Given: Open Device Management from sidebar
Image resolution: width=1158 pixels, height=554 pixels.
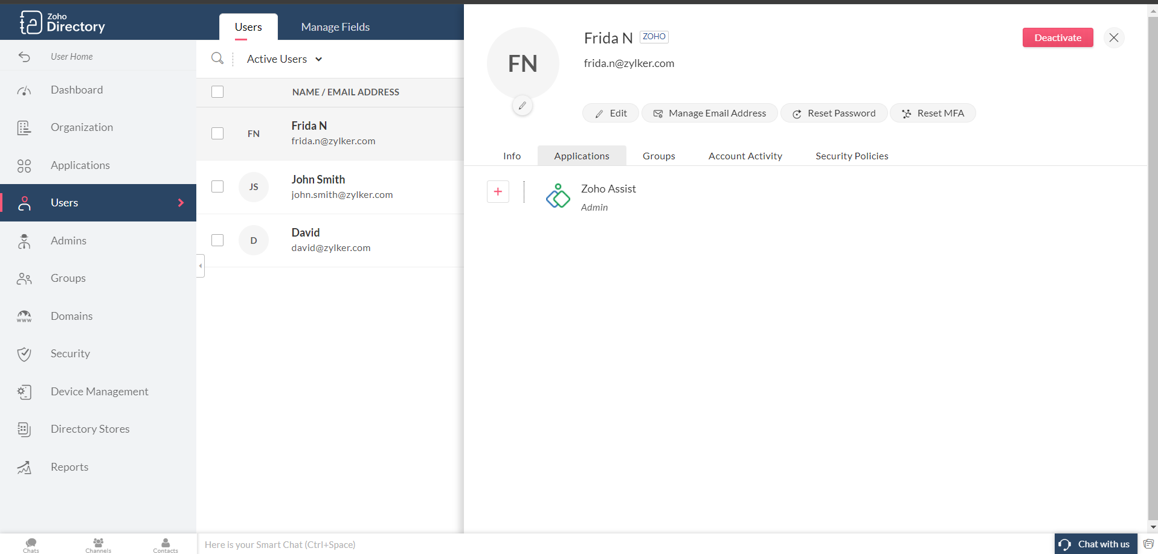Looking at the screenshot, I should coord(99,392).
